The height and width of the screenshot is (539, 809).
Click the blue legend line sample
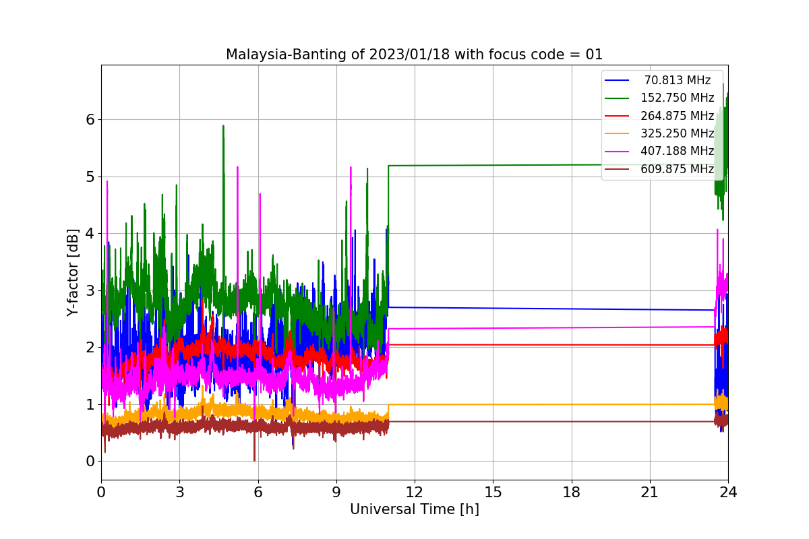617,80
